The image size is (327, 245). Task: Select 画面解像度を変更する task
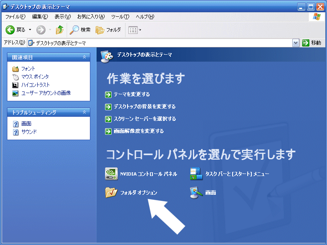(x=139, y=131)
